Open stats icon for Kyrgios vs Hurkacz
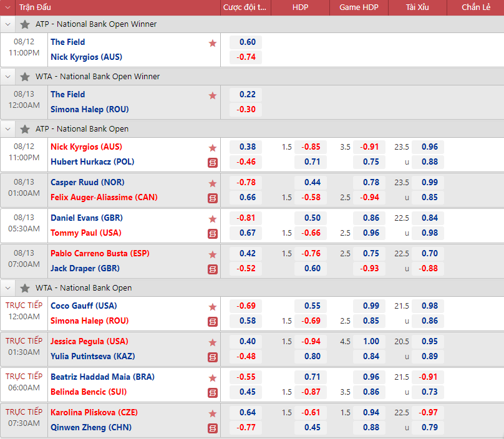Viewport: 504px width, 439px height. point(213,163)
